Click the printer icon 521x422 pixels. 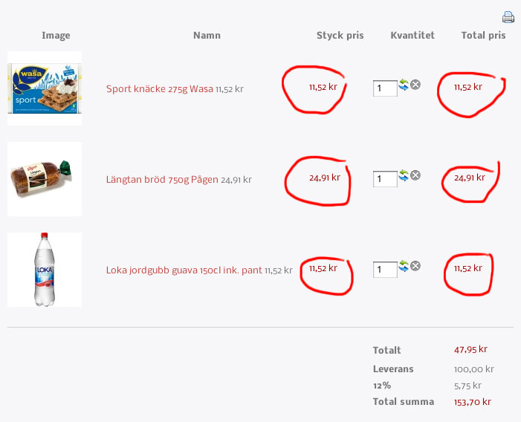tap(508, 17)
